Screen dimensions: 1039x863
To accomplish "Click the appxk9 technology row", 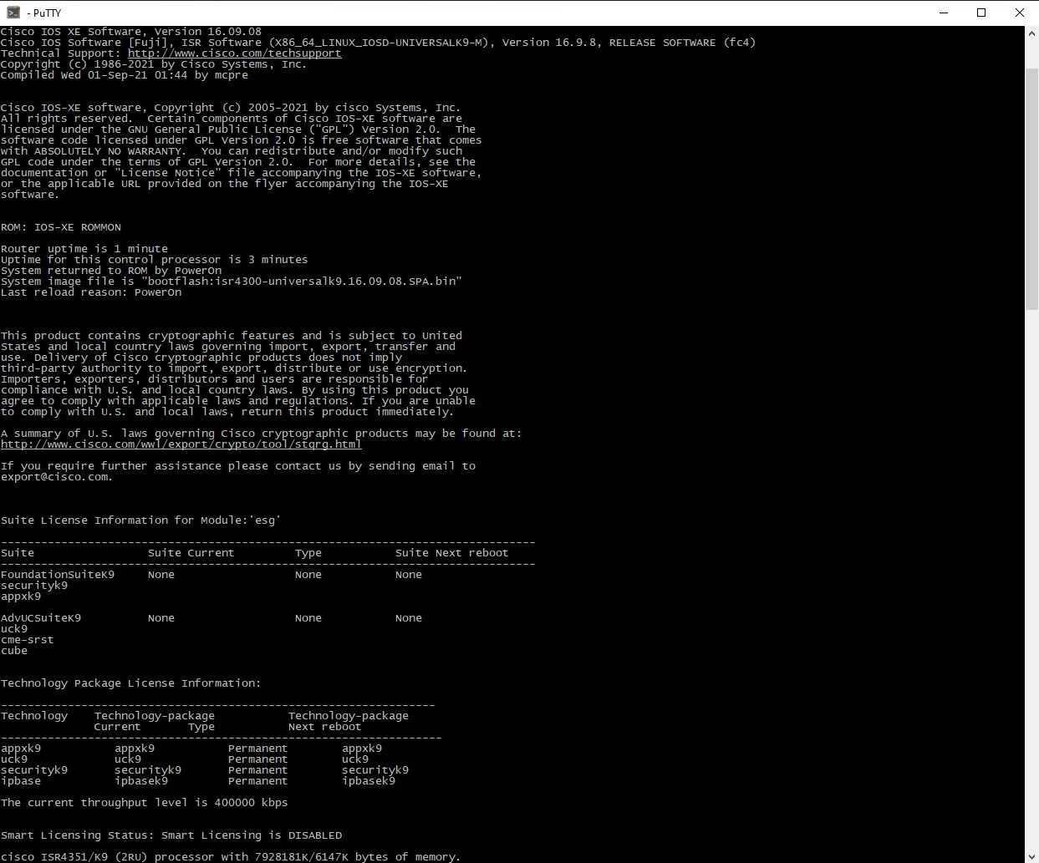I will point(191,749).
